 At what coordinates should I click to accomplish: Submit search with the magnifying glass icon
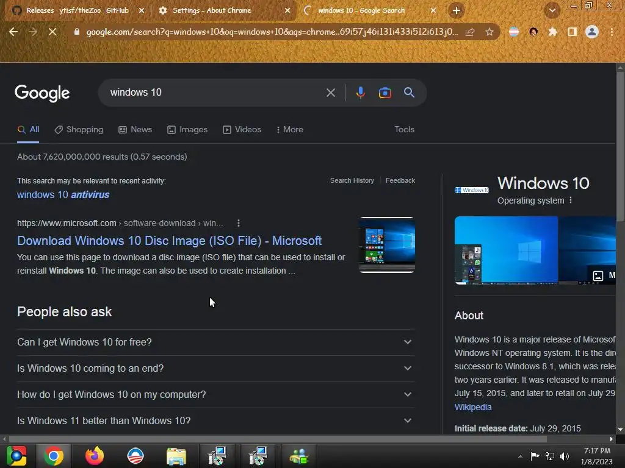(409, 93)
